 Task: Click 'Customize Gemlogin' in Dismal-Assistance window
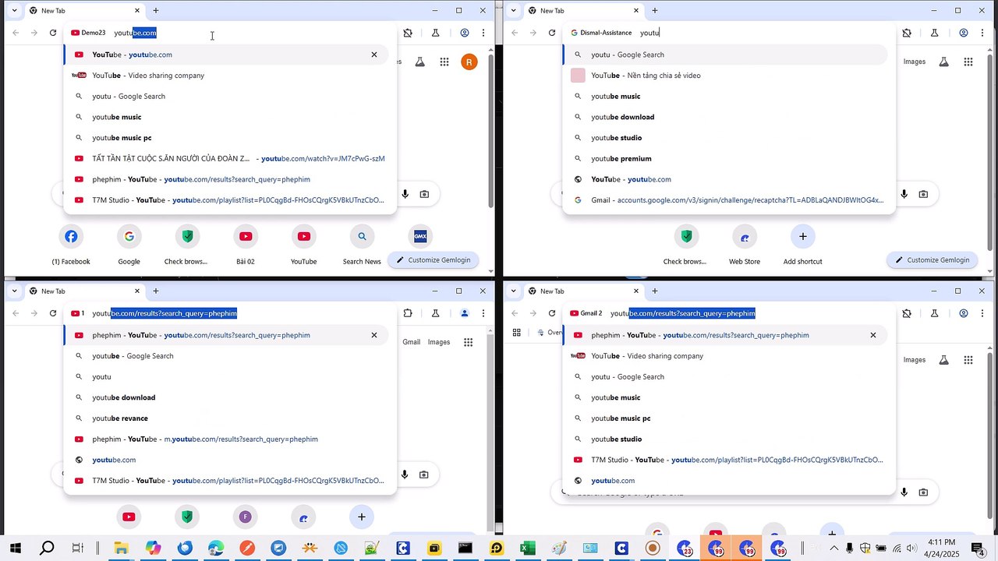[933, 260]
